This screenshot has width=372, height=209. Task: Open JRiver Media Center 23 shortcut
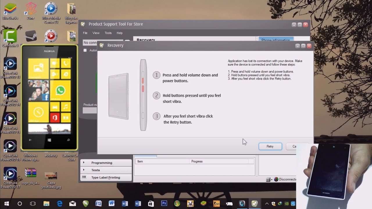click(51, 13)
